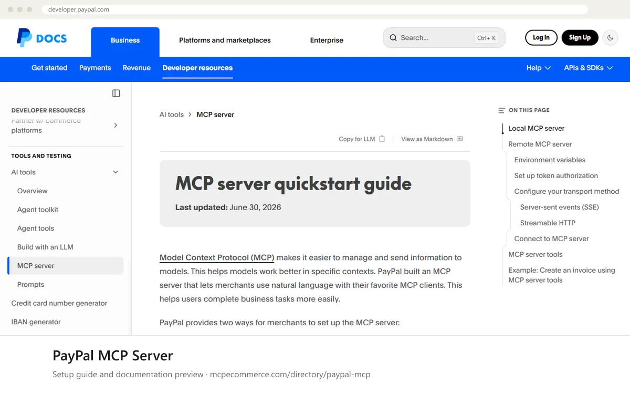
Task: Jump to Connect to MCP server
Action: click(x=551, y=239)
